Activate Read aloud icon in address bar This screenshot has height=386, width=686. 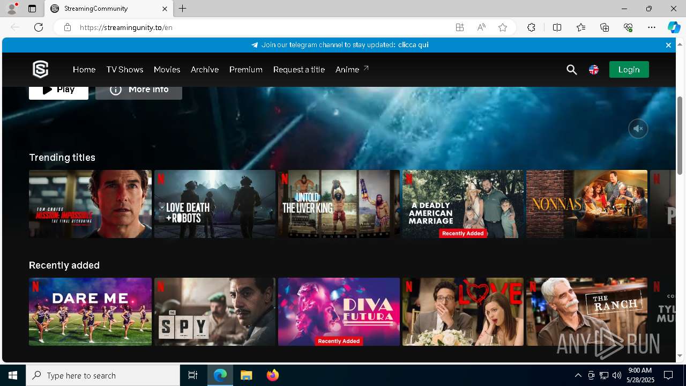tap(481, 27)
